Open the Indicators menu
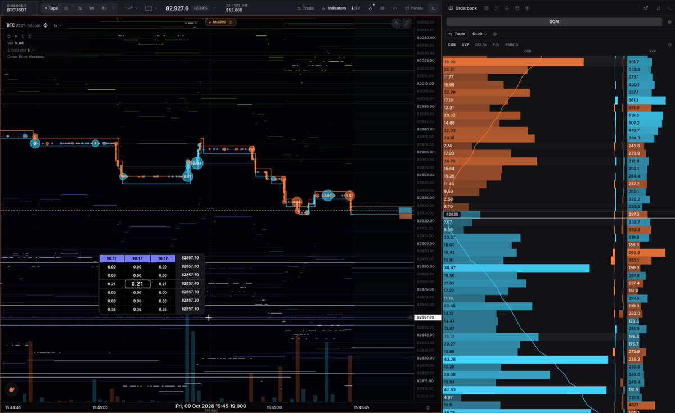The width and height of the screenshot is (675, 413). click(x=340, y=8)
